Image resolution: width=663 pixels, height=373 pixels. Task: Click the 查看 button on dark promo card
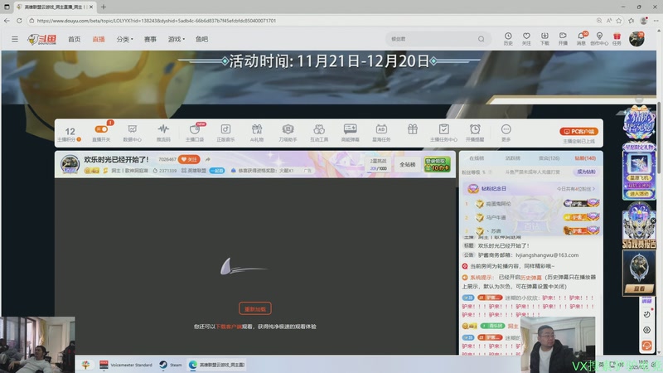click(639, 288)
